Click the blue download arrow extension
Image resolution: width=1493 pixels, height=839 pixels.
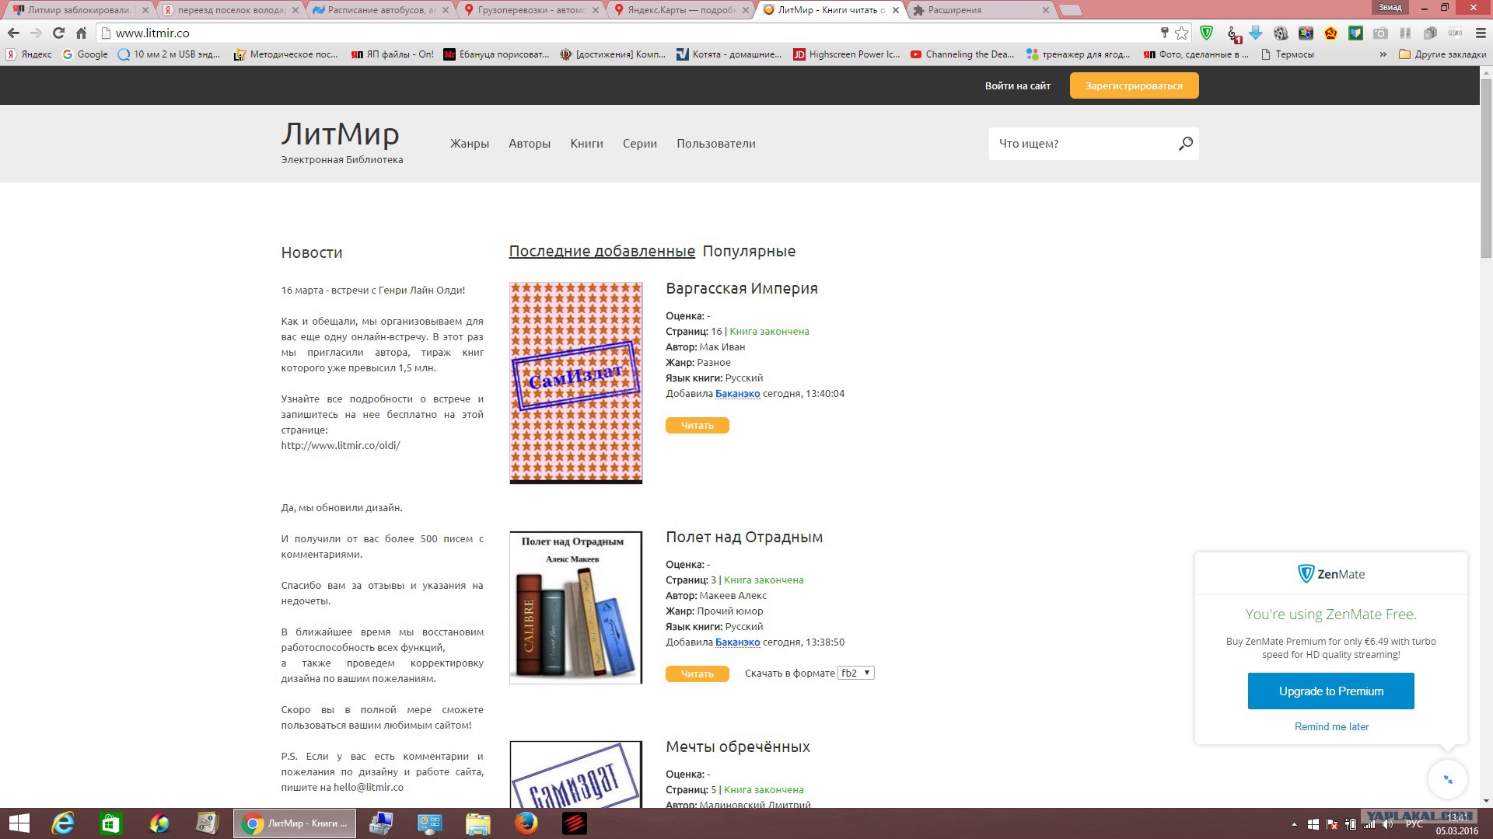pos(1256,33)
